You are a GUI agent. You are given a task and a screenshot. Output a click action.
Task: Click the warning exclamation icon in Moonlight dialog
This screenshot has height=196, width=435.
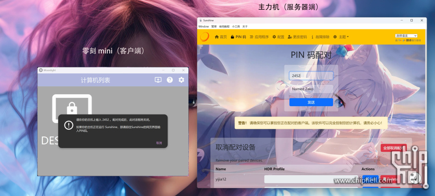(68, 125)
